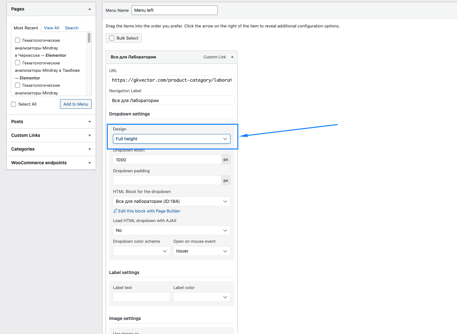Click the px unit next to Dropdown padding

(x=226, y=180)
